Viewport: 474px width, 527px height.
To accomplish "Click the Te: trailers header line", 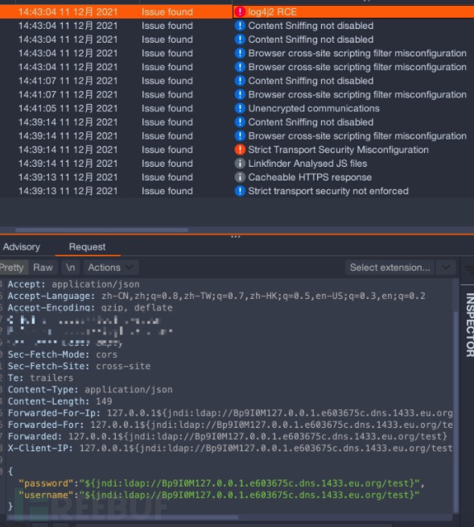I will coord(40,378).
